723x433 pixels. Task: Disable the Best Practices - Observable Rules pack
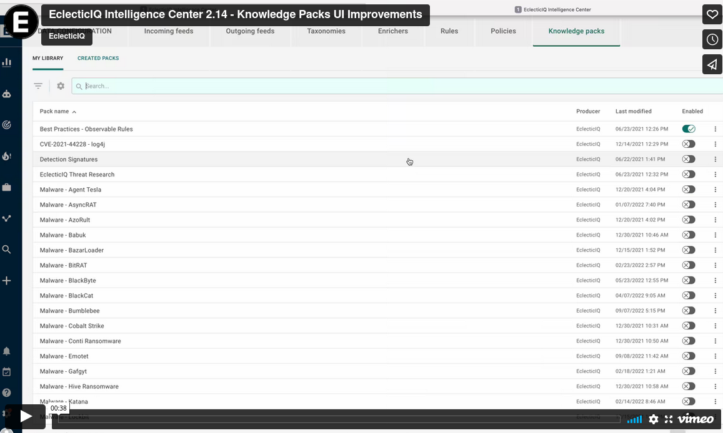[x=689, y=129]
